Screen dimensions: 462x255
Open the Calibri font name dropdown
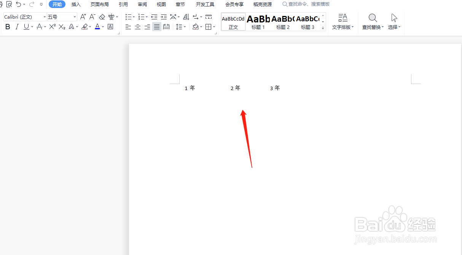click(45, 17)
